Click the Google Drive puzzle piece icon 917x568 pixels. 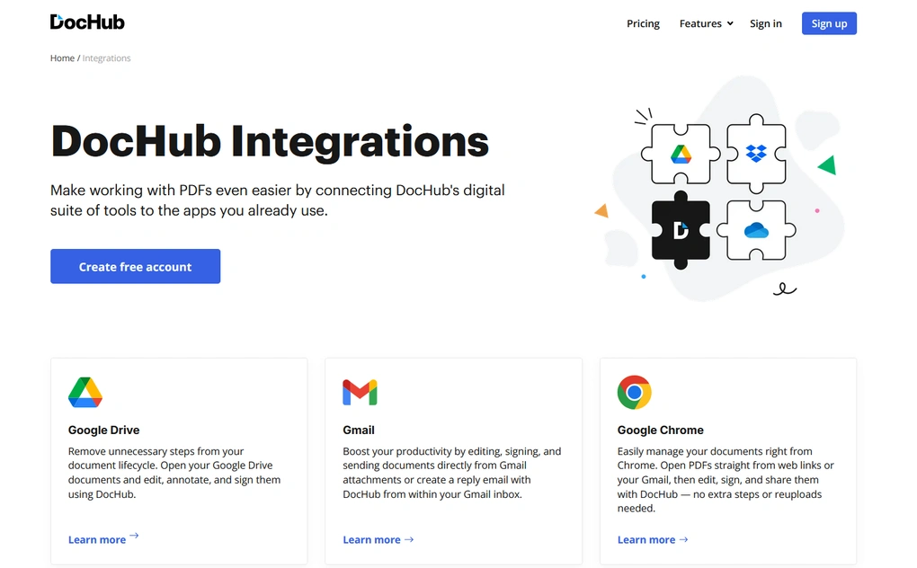coord(681,155)
